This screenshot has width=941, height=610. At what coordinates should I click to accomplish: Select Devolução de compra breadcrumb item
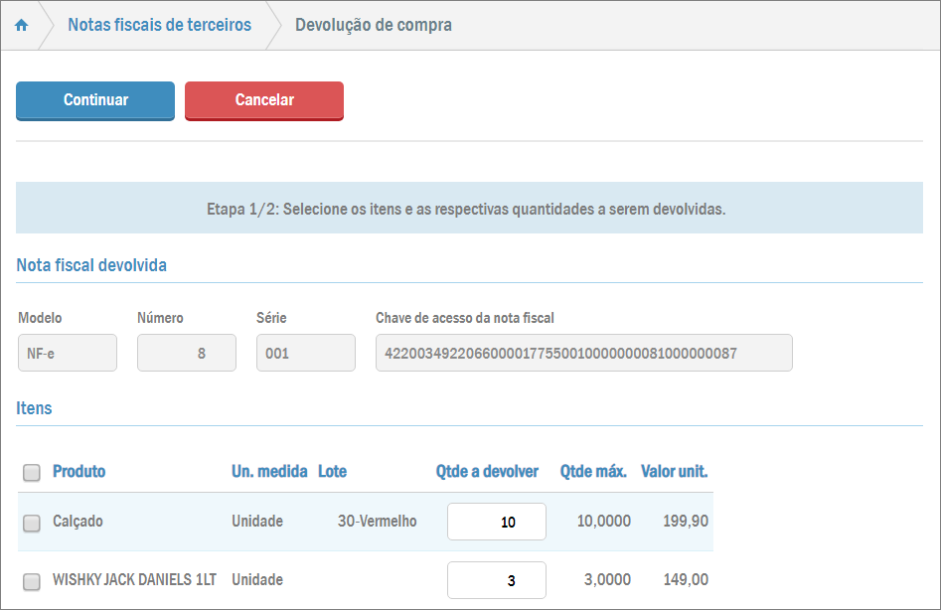[373, 25]
